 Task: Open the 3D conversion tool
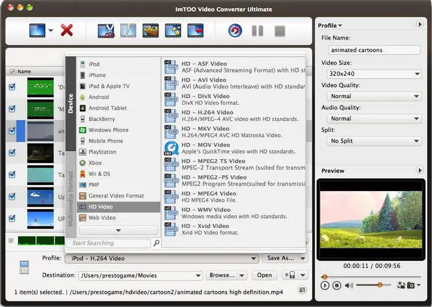tap(151, 31)
